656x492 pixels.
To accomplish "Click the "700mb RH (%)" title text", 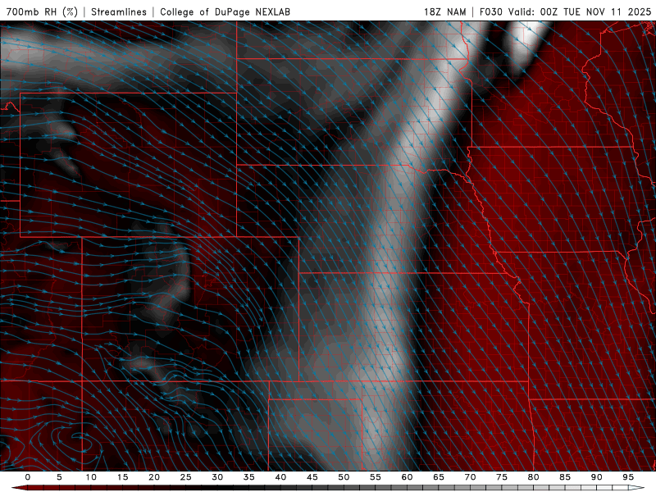I will click(x=42, y=11).
